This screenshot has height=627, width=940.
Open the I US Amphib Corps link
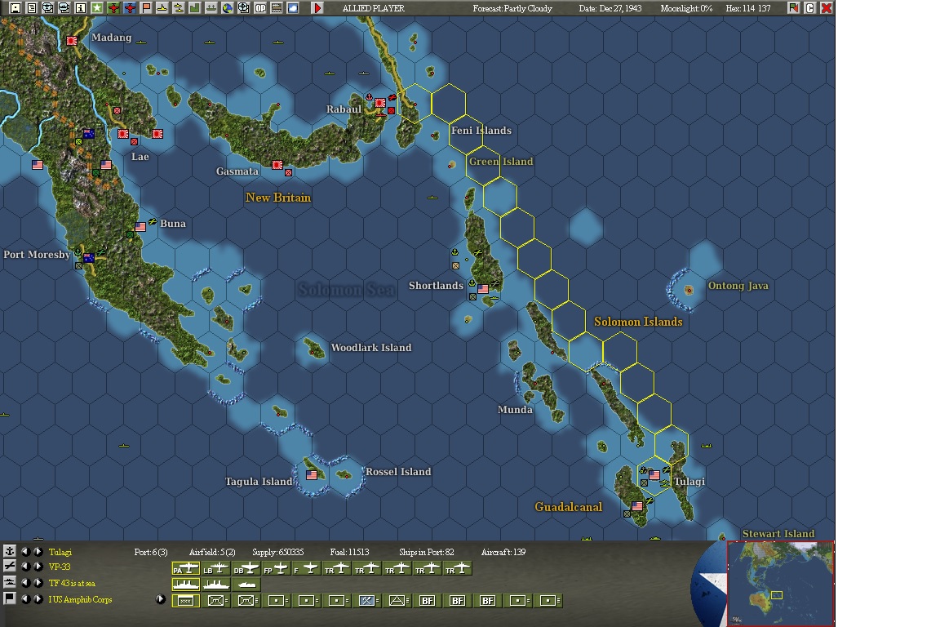click(x=80, y=599)
